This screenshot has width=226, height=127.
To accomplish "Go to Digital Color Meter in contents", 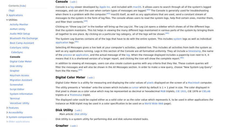I will (21, 61).
